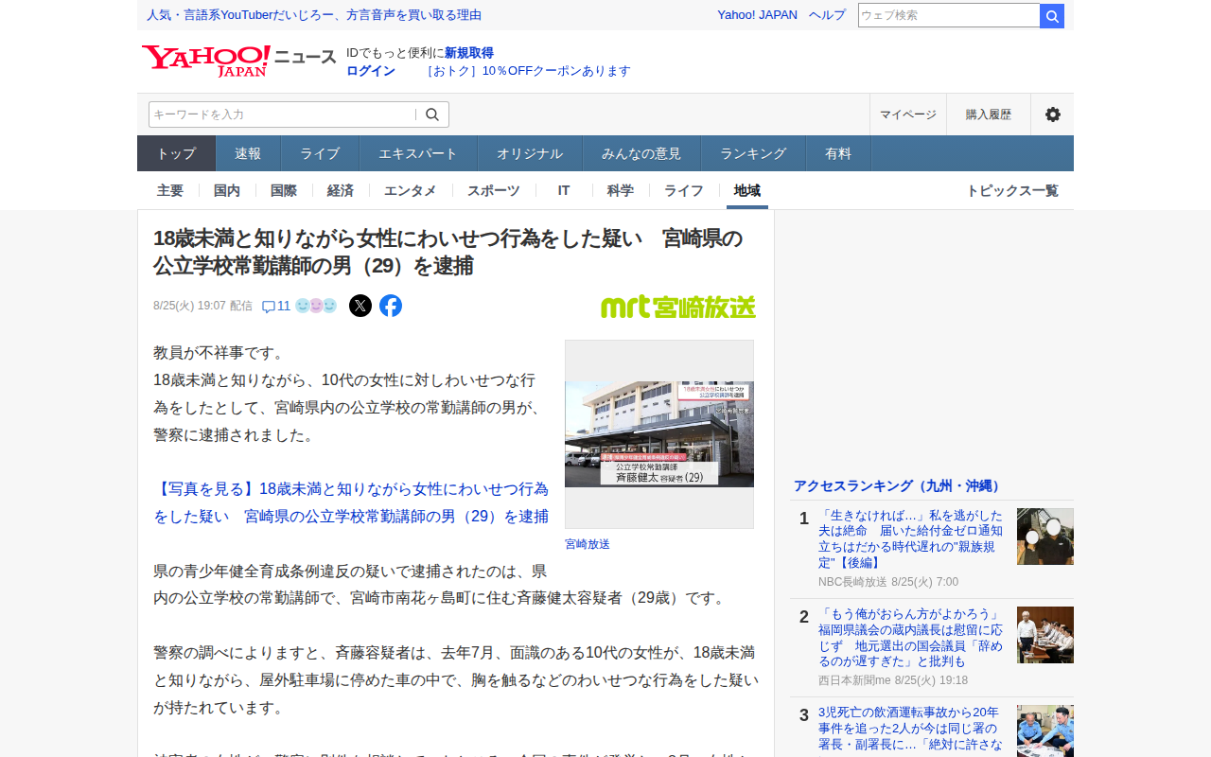
Task: Select the みんなの意見 navigation tab
Action: click(641, 153)
